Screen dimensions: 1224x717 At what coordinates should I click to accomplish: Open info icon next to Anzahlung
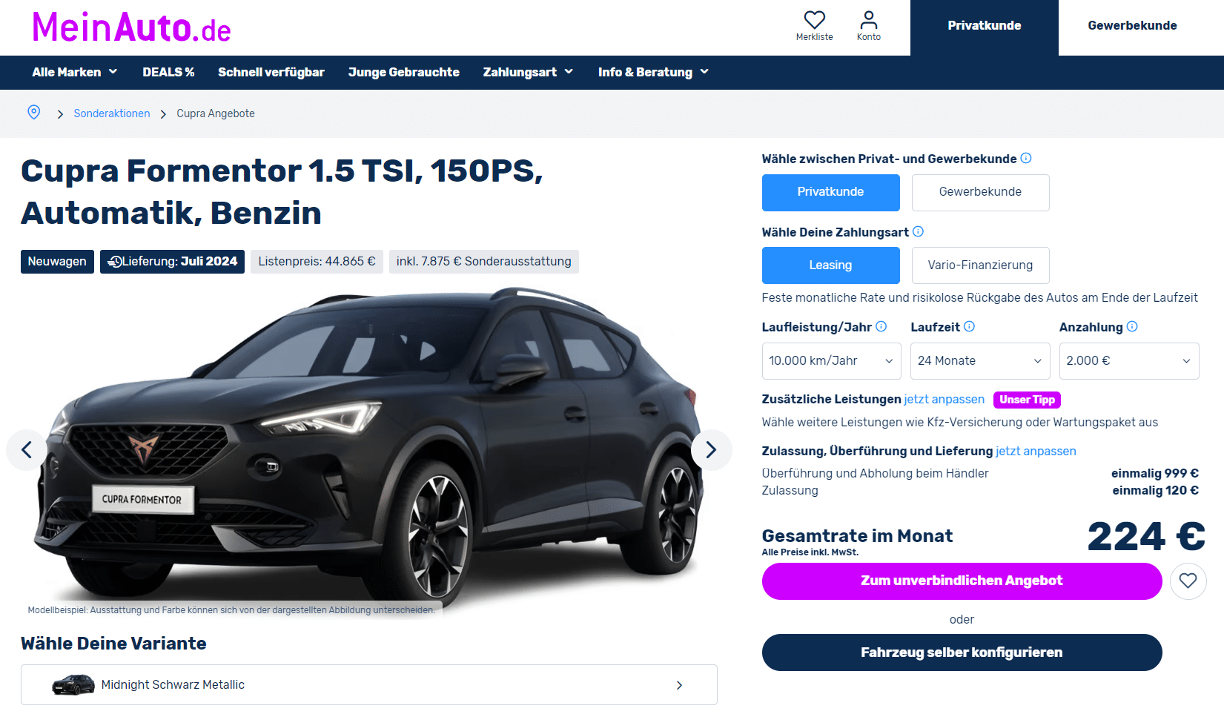[x=1132, y=326]
